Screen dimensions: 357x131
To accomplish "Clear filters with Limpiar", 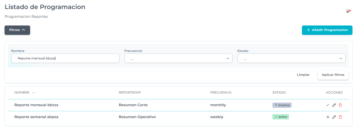I will (x=303, y=75).
